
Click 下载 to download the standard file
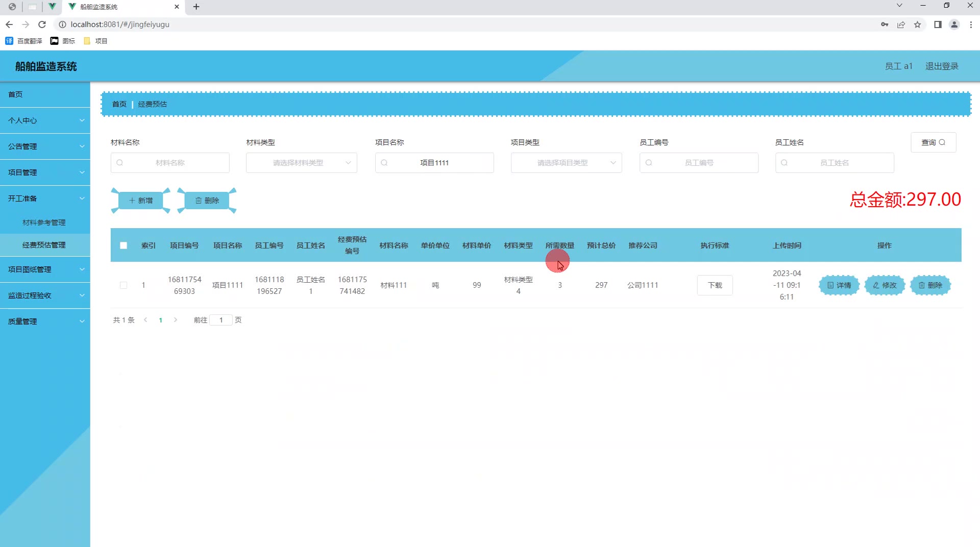[x=715, y=285]
